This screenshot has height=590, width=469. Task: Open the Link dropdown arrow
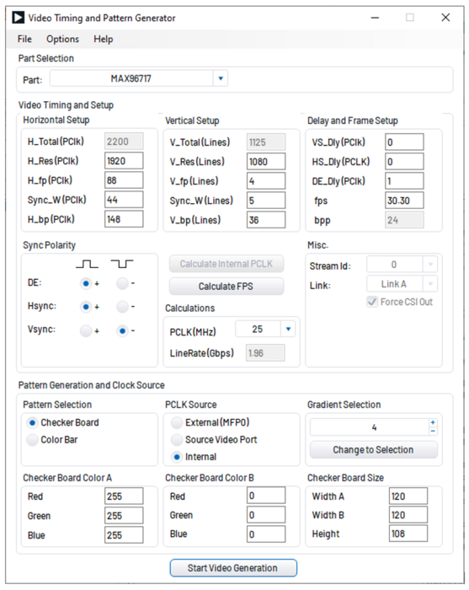coord(430,284)
